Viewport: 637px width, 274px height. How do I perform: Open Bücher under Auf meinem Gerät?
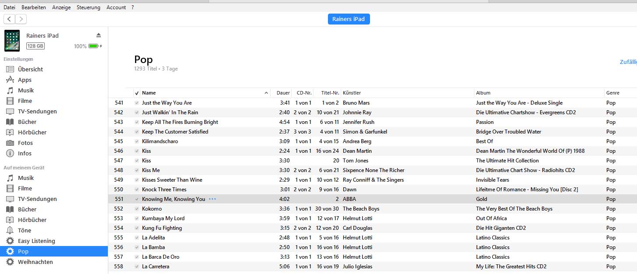point(27,209)
